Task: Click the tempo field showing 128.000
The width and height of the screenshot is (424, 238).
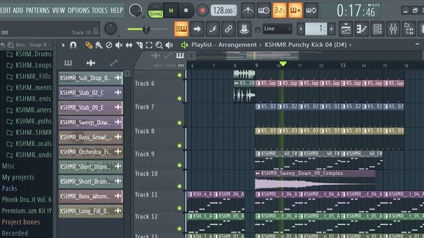Action: pos(223,11)
